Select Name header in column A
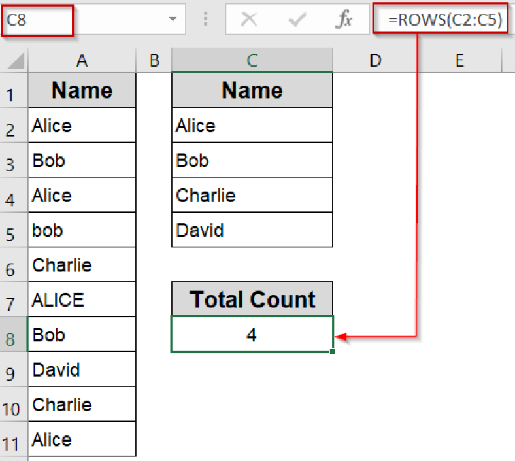The width and height of the screenshot is (515, 461). point(82,90)
